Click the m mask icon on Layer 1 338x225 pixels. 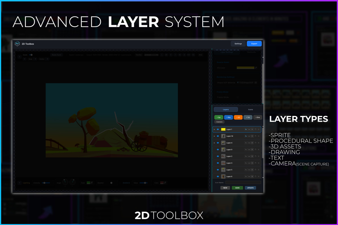click(x=249, y=129)
